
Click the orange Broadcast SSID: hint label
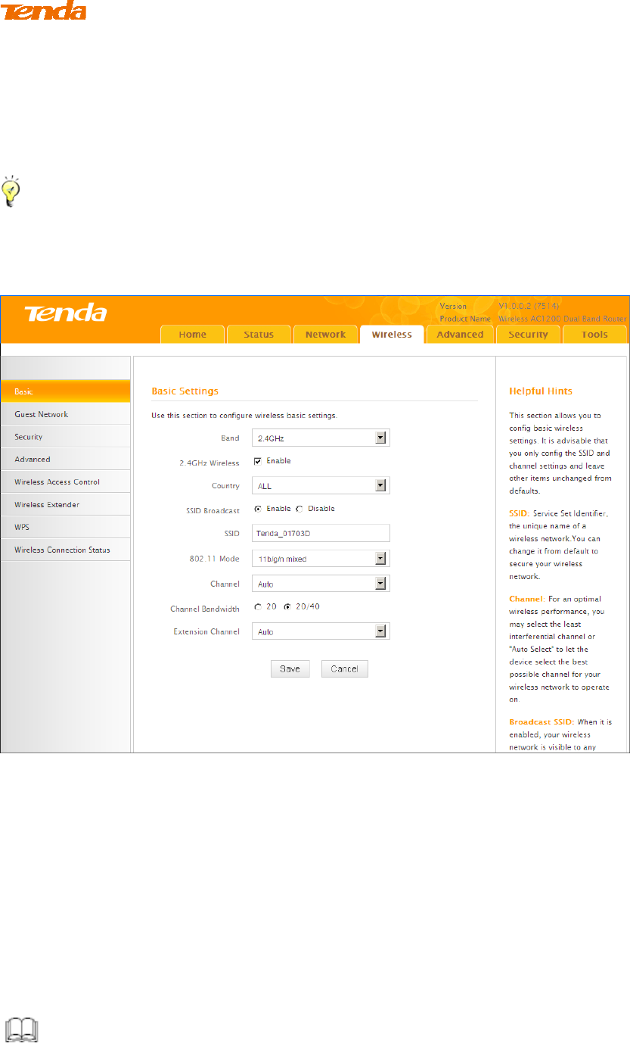(x=542, y=722)
